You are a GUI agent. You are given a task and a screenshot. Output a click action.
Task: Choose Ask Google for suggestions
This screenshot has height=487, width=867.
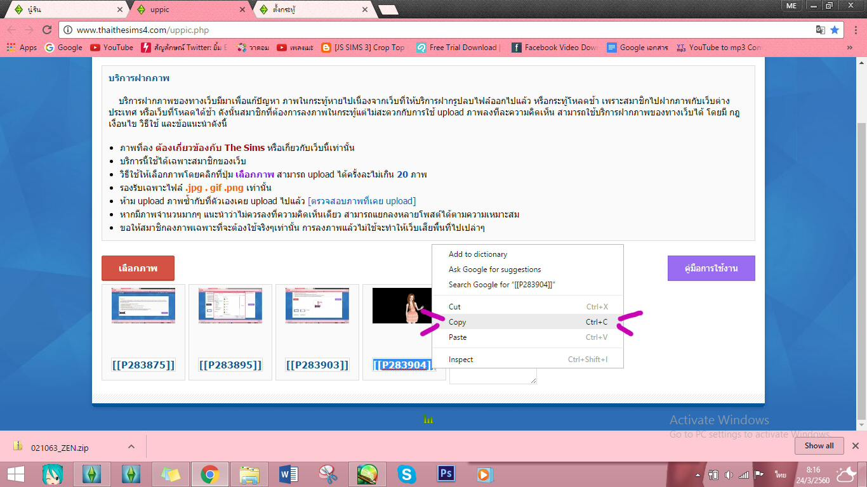(x=527, y=269)
